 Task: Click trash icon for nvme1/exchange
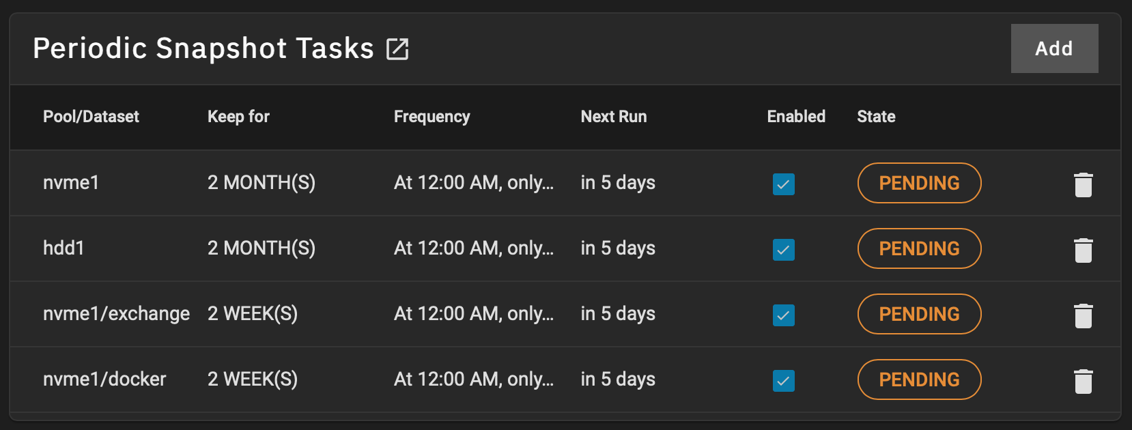tap(1083, 315)
